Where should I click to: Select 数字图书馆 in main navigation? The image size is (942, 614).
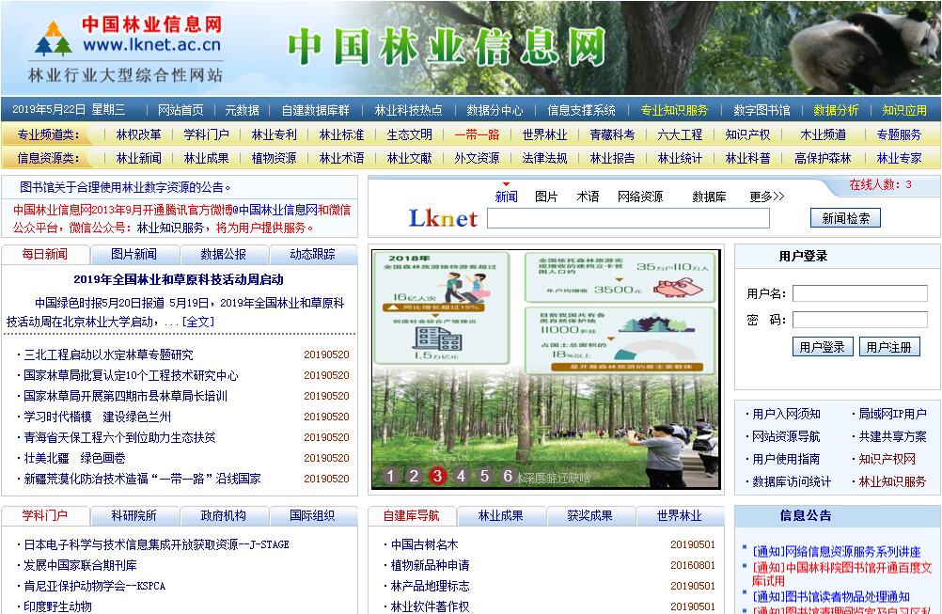pyautogui.click(x=761, y=110)
